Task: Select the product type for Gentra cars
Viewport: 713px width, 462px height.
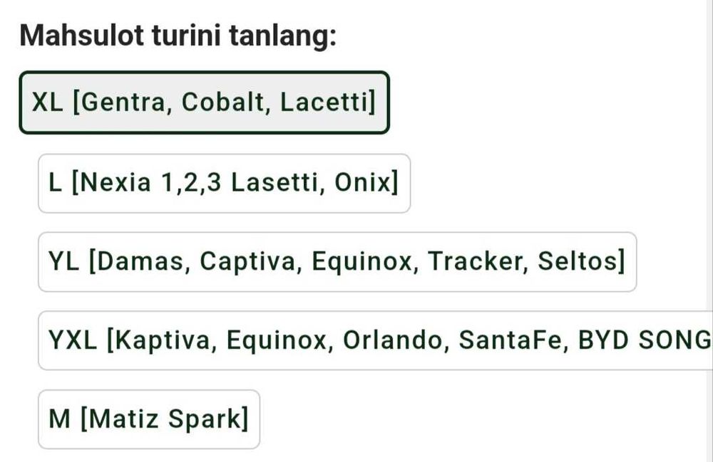Action: pyautogui.click(x=204, y=103)
